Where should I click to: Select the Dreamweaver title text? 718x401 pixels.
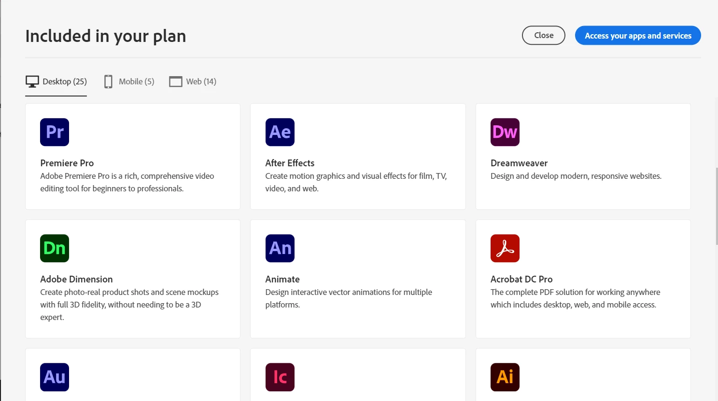click(x=519, y=163)
